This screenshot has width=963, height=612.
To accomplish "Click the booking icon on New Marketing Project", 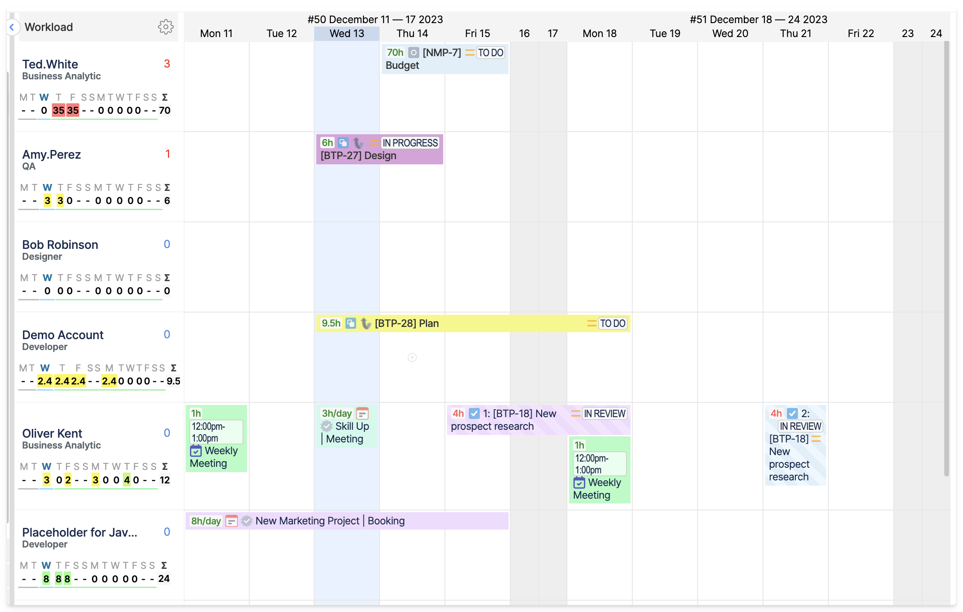I will (231, 521).
